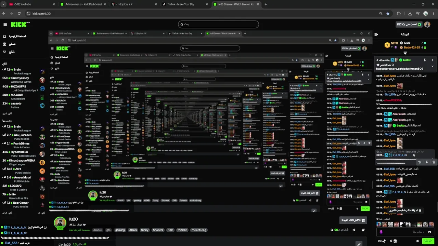Select the 'gaming' stream tag
438x246 pixels.
(x=120, y=230)
